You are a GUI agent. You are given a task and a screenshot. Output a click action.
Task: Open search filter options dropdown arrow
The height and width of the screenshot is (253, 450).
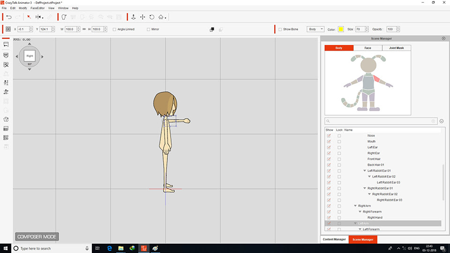tap(442, 121)
